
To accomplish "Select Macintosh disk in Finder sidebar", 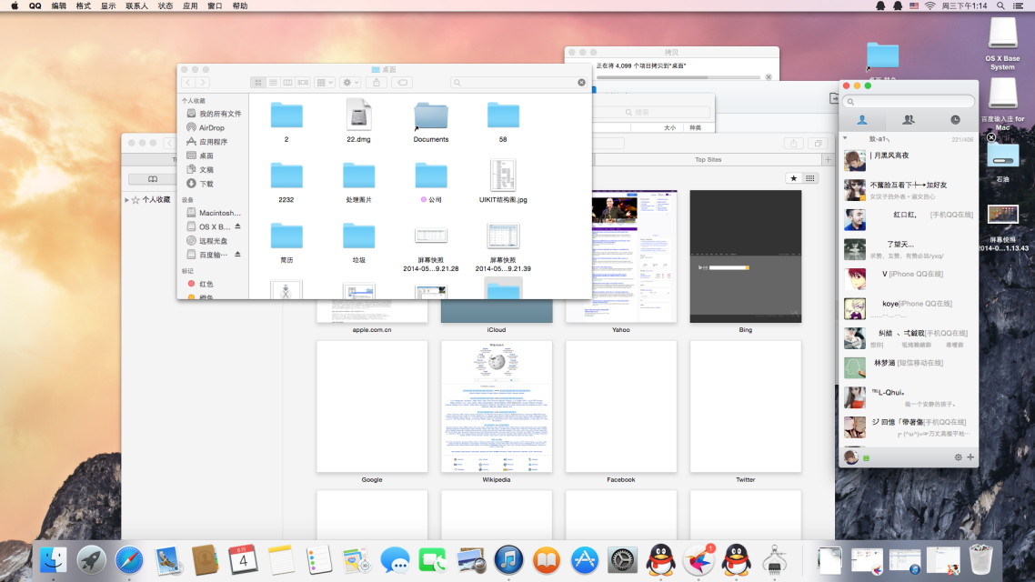I will click(214, 213).
